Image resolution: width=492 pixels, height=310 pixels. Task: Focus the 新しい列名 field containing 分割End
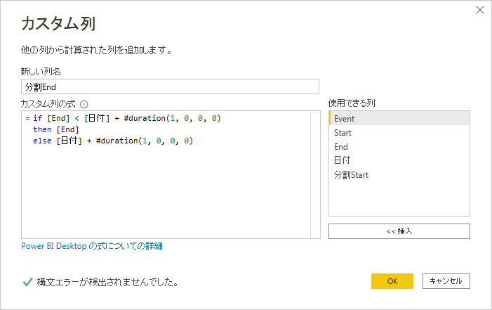pos(170,86)
